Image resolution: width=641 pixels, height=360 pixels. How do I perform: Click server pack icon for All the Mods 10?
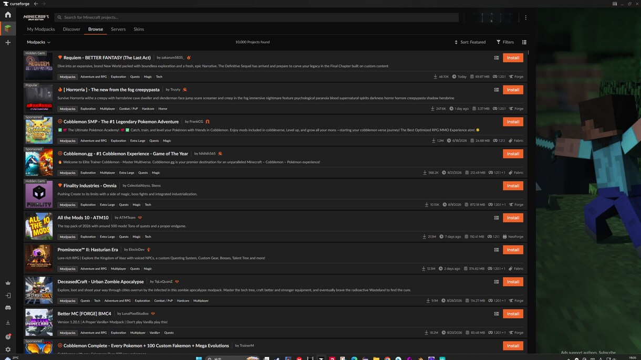[496, 218]
